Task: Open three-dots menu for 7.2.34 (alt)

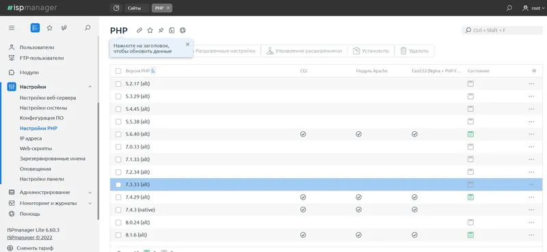Action: (531, 172)
